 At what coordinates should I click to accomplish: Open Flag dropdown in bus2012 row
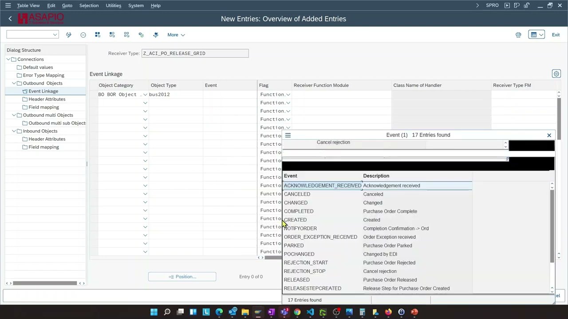pyautogui.click(x=288, y=94)
